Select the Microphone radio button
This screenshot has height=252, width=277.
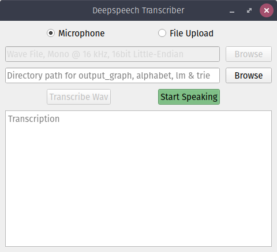(x=51, y=33)
